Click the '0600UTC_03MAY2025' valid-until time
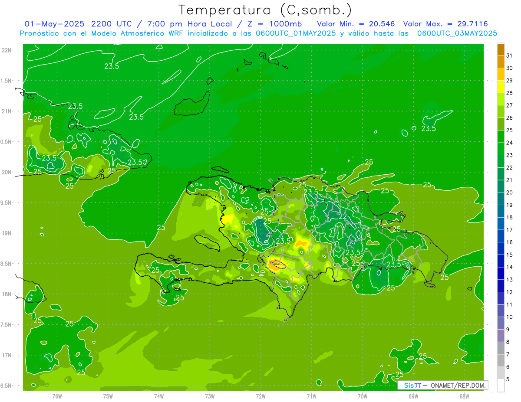The image size is (521, 402). (457, 33)
